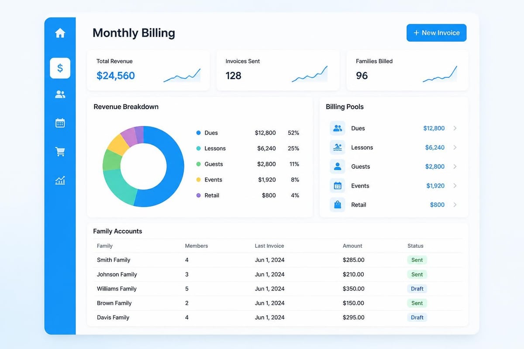This screenshot has width=524, height=349.
Task: Open the Home icon in sidebar
Action: pos(60,33)
